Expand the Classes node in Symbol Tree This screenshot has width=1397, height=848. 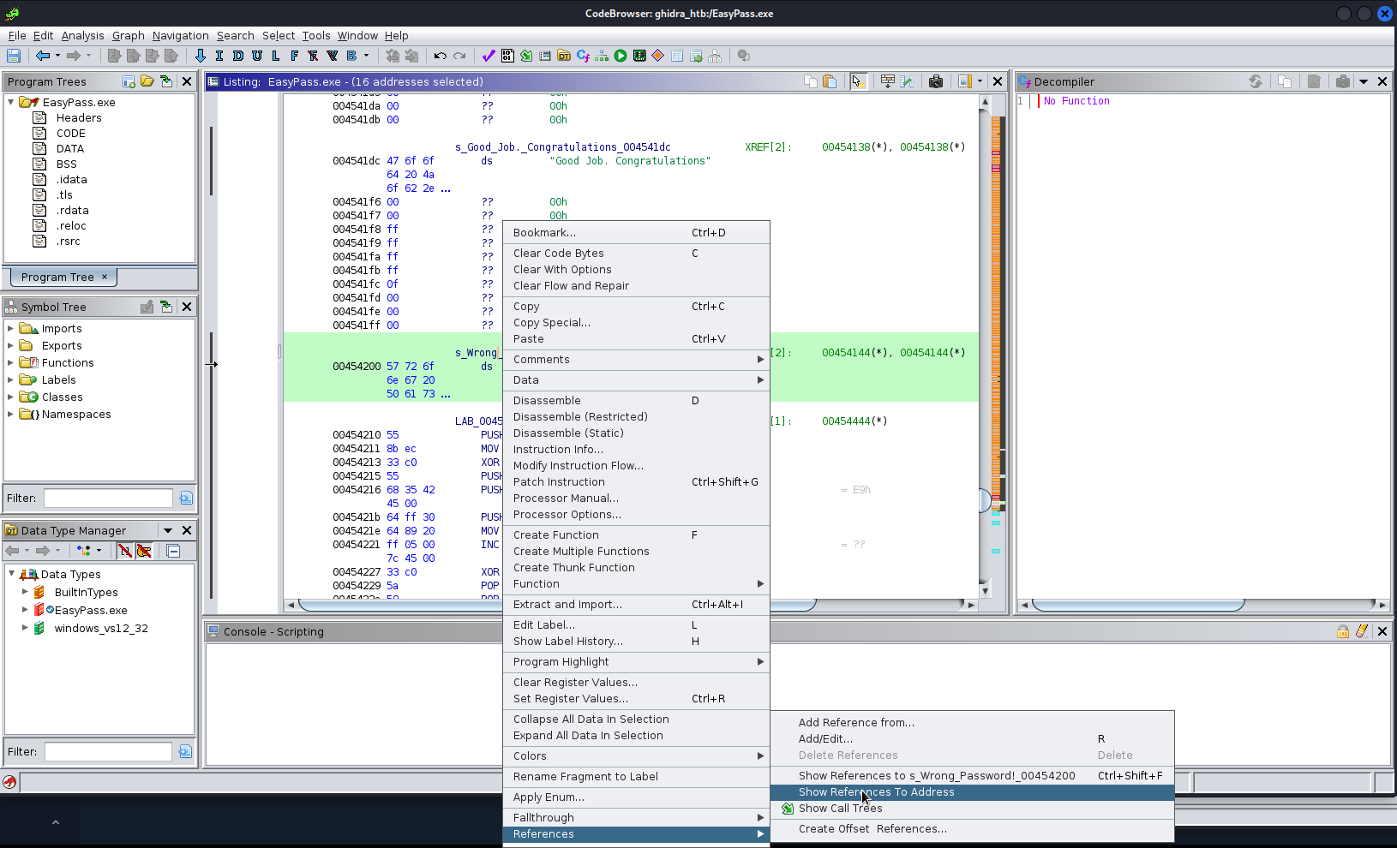tap(10, 397)
